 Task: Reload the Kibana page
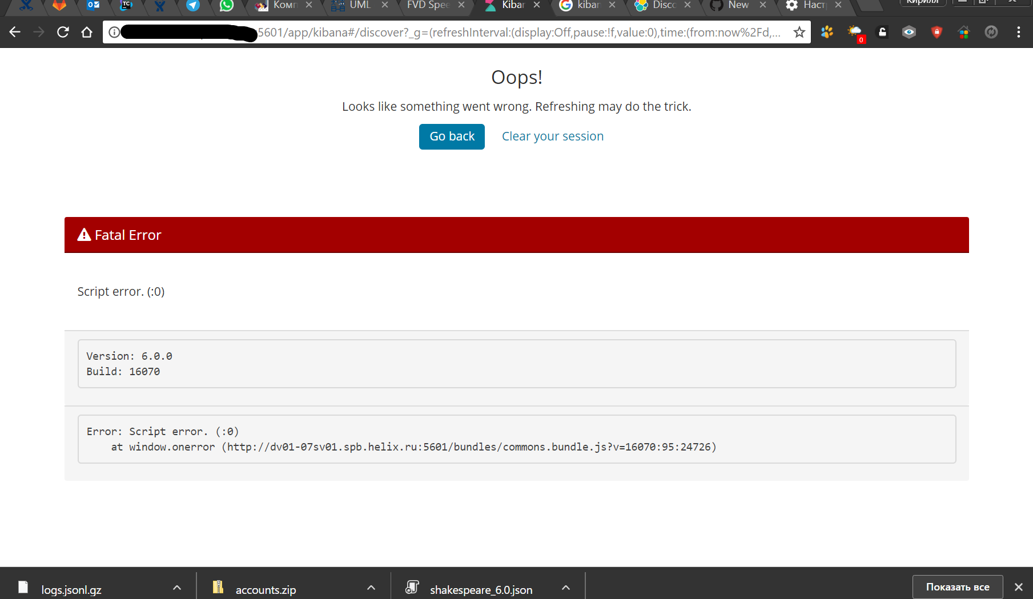click(63, 33)
